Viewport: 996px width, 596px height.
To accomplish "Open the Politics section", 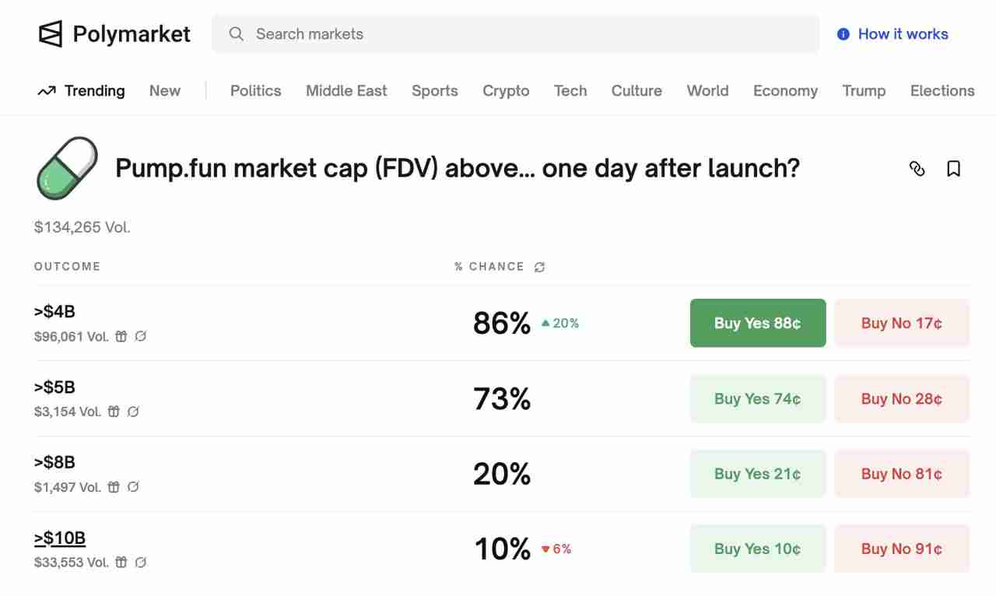I will (x=255, y=91).
